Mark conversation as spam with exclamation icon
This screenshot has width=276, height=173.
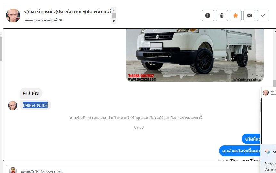(x=208, y=15)
